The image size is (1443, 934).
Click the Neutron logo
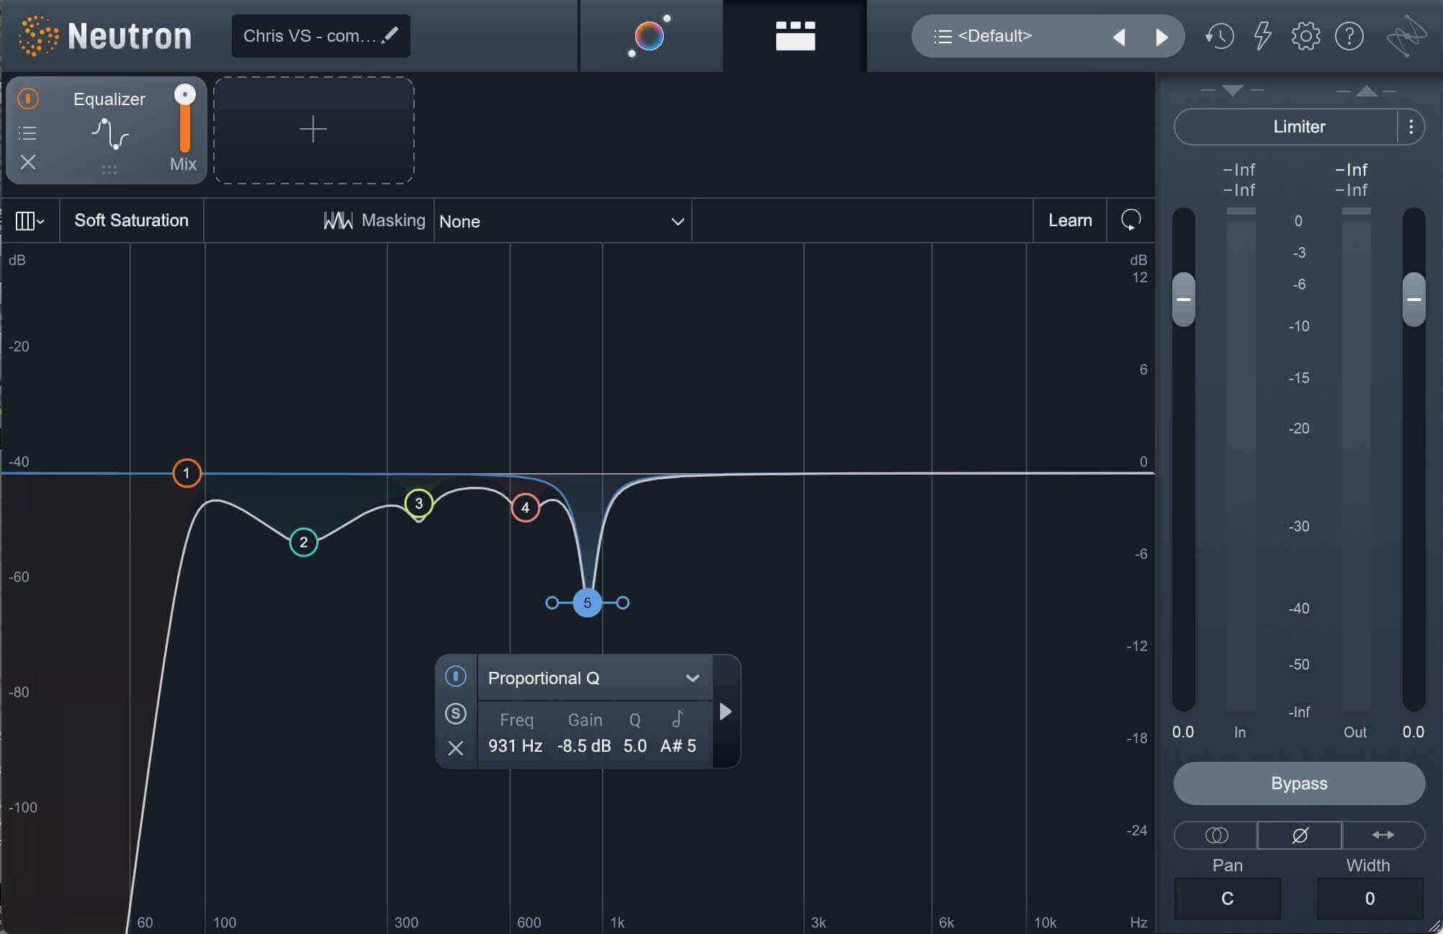[106, 36]
